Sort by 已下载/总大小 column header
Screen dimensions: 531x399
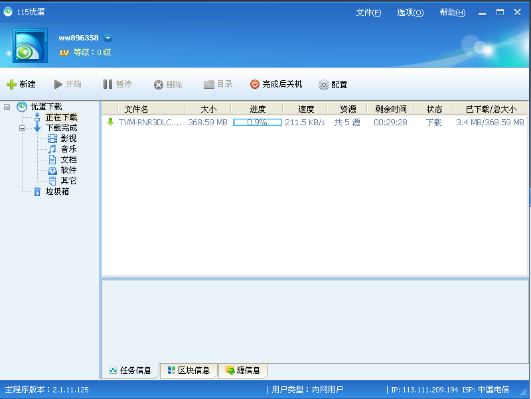[x=491, y=109]
